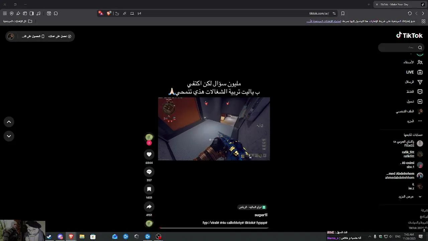This screenshot has height=241, width=428.
Task: Open Brave browser in the taskbar
Action: tap(71, 237)
